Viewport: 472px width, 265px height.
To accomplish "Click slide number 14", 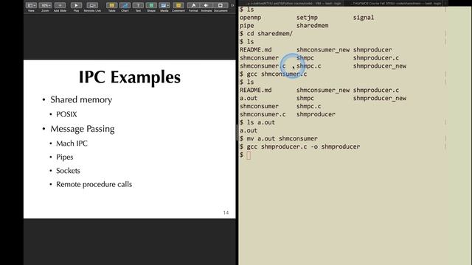I will [226, 213].
